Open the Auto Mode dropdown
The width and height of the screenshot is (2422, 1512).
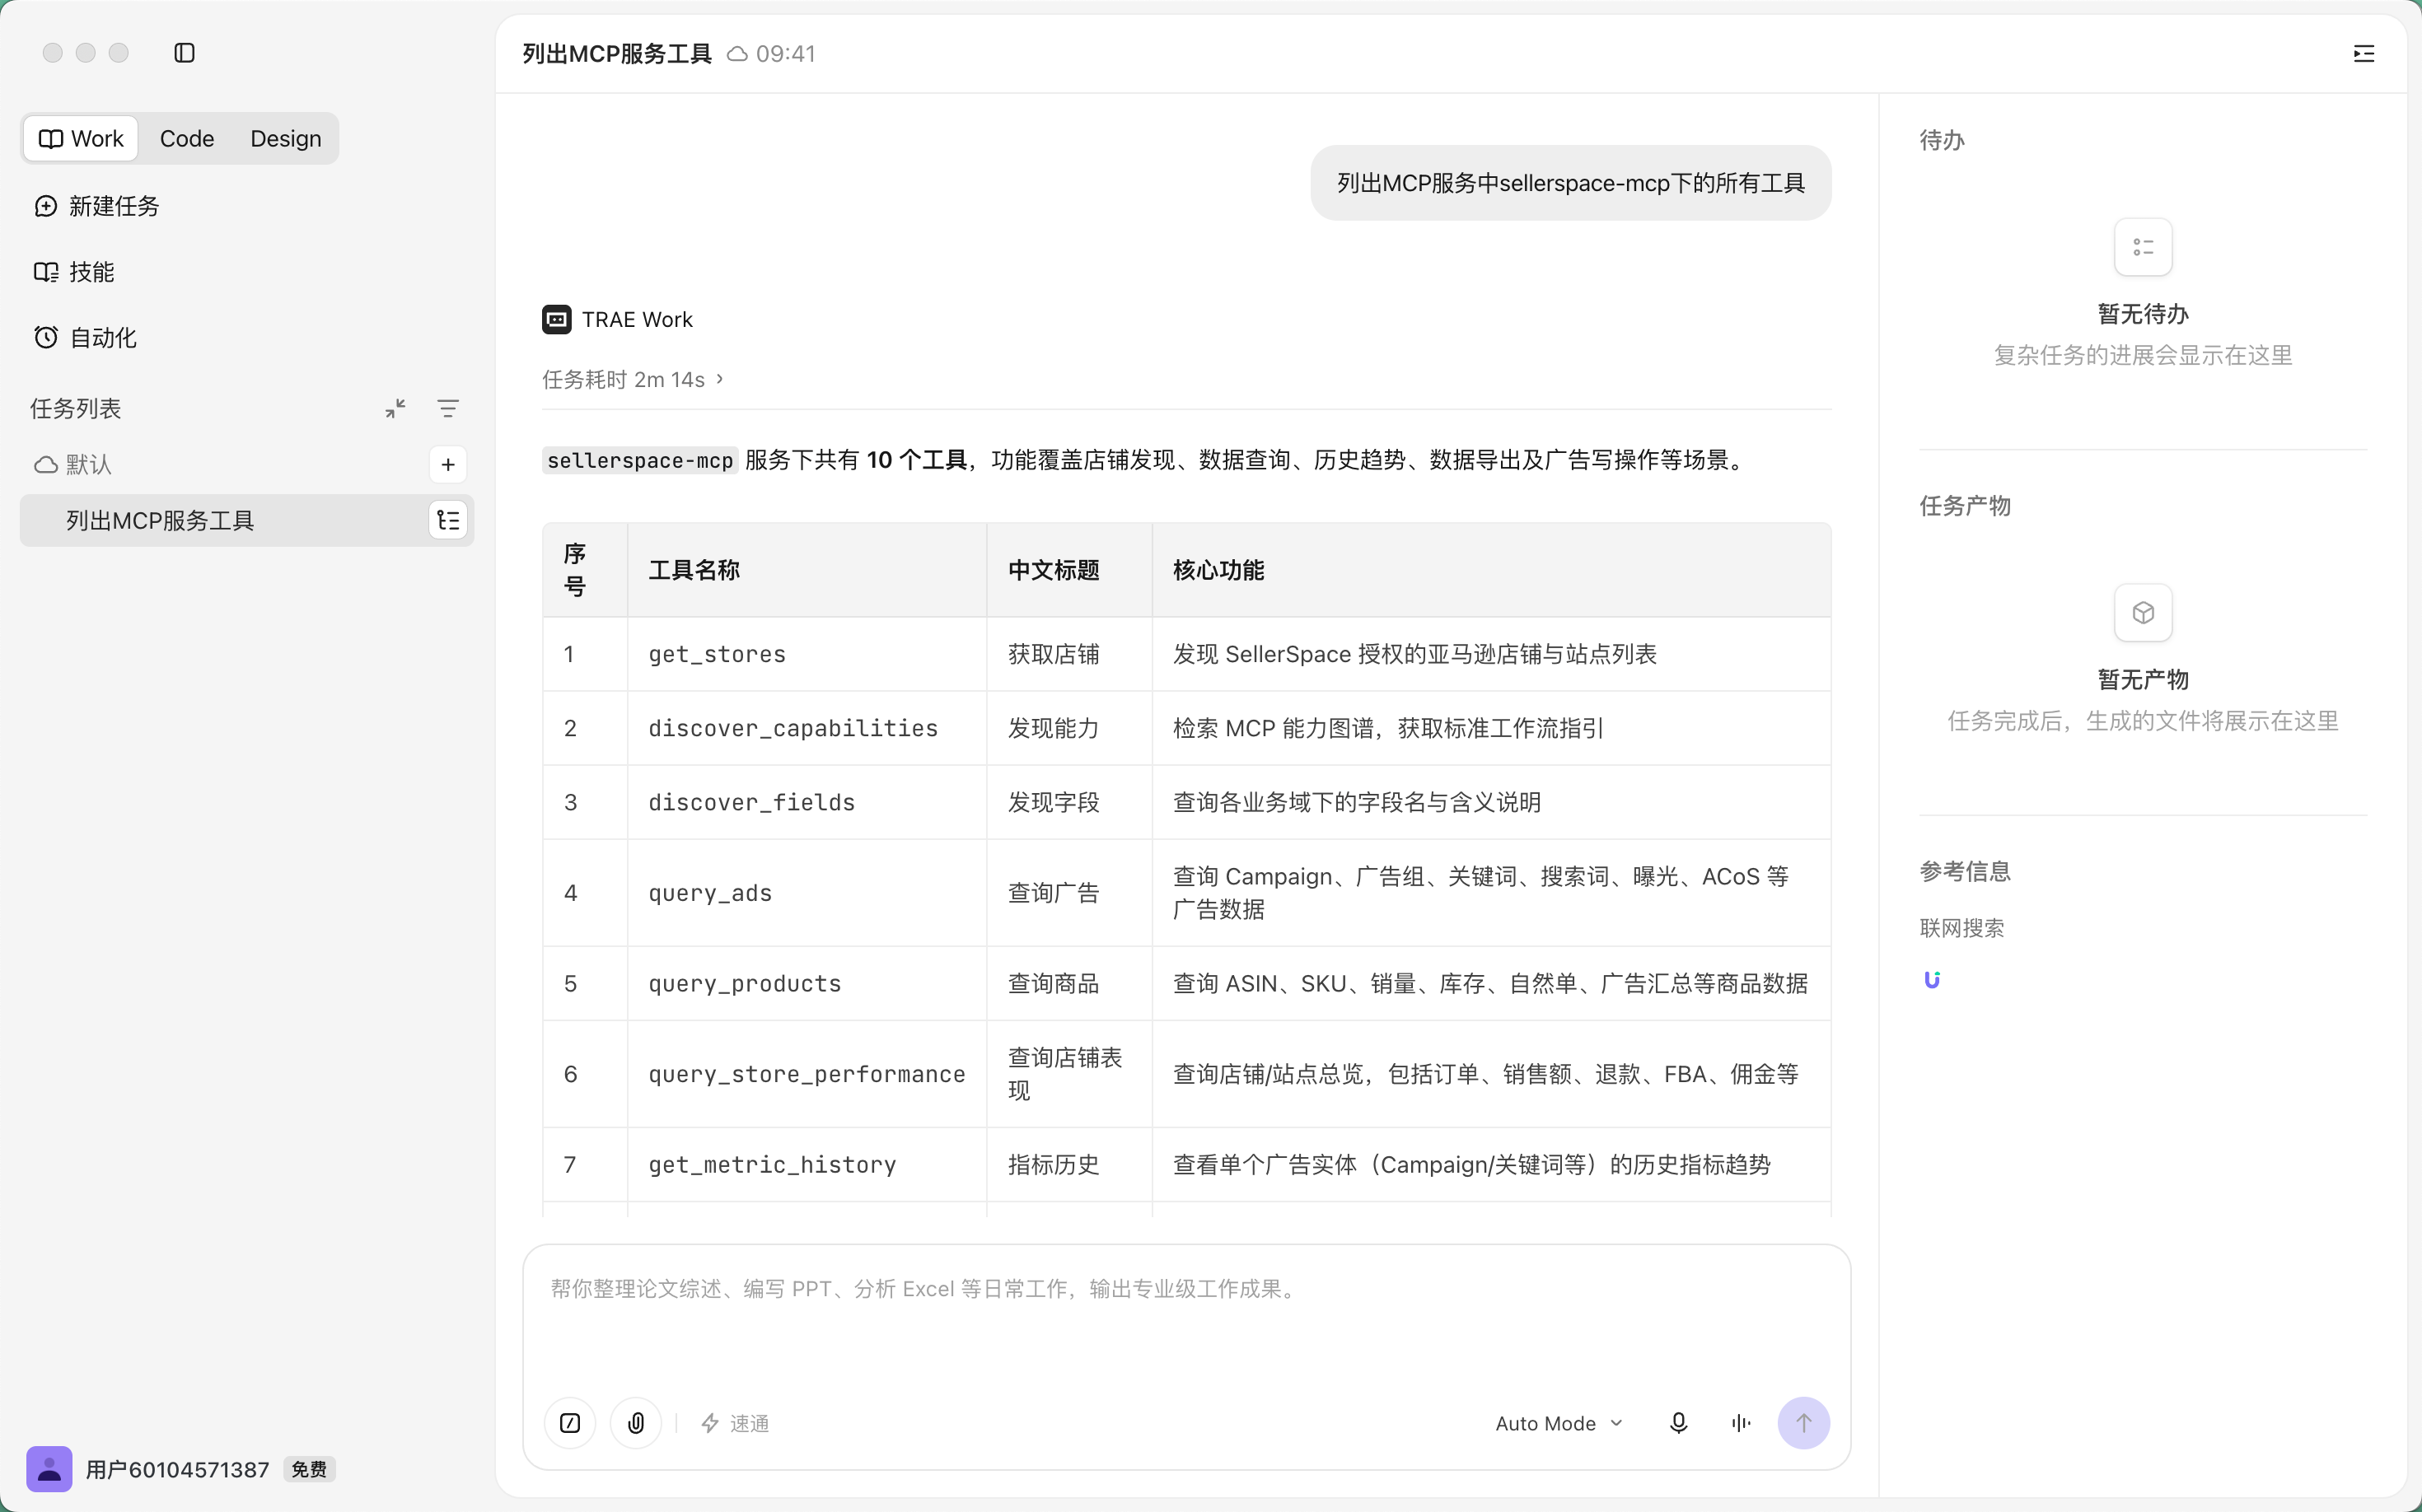click(1559, 1423)
